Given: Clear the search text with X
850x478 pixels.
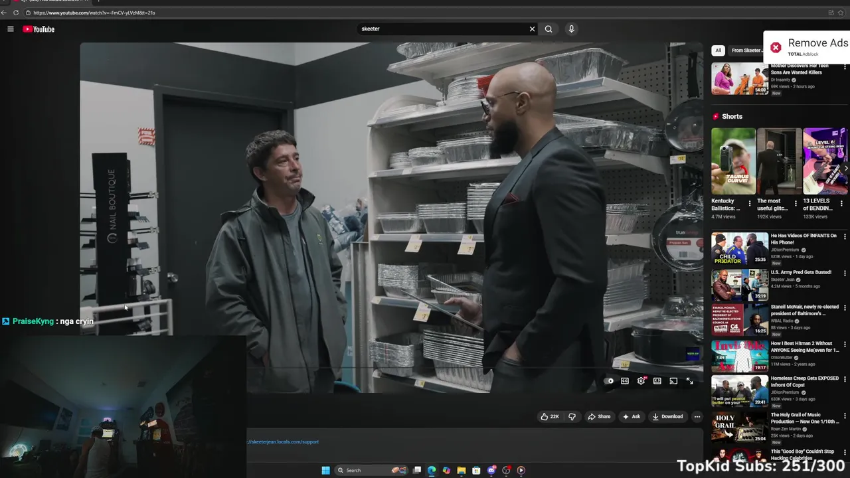Looking at the screenshot, I should click(532, 29).
